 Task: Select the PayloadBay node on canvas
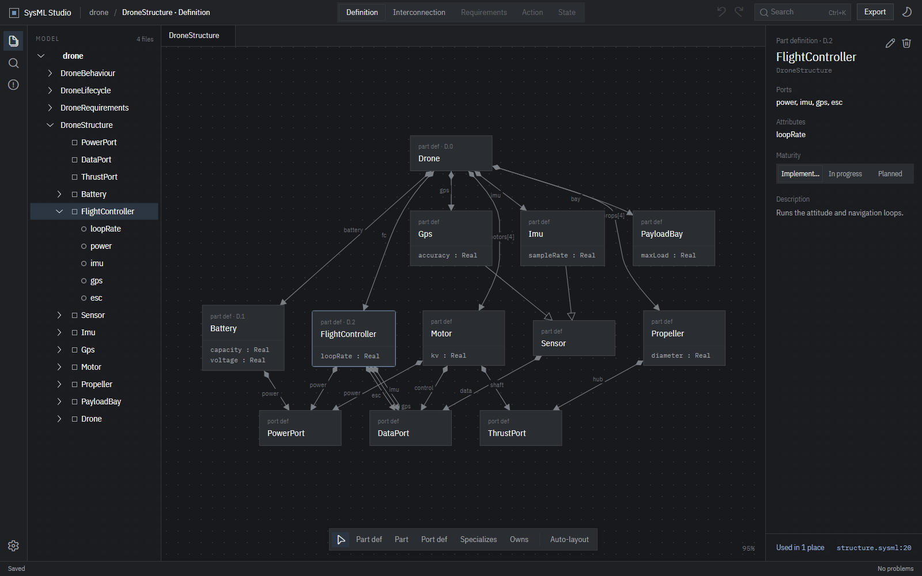tap(674, 238)
